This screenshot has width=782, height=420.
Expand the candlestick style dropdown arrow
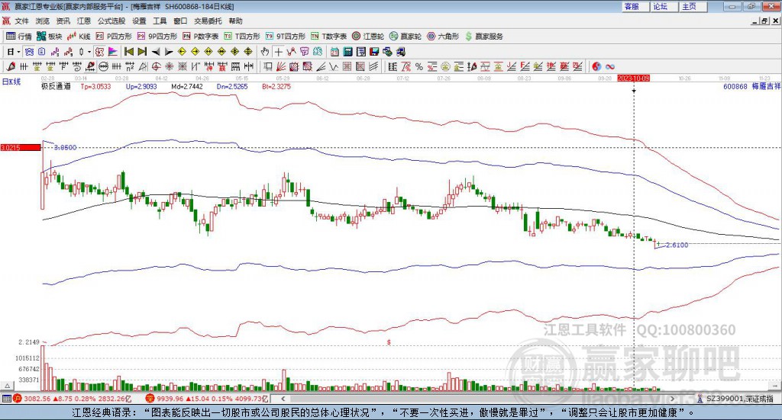click(89, 52)
